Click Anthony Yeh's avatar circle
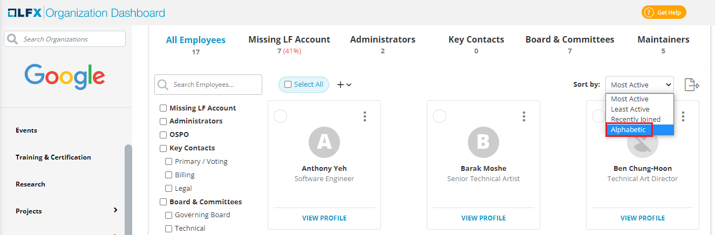Image resolution: width=715 pixels, height=235 pixels. pyautogui.click(x=324, y=141)
